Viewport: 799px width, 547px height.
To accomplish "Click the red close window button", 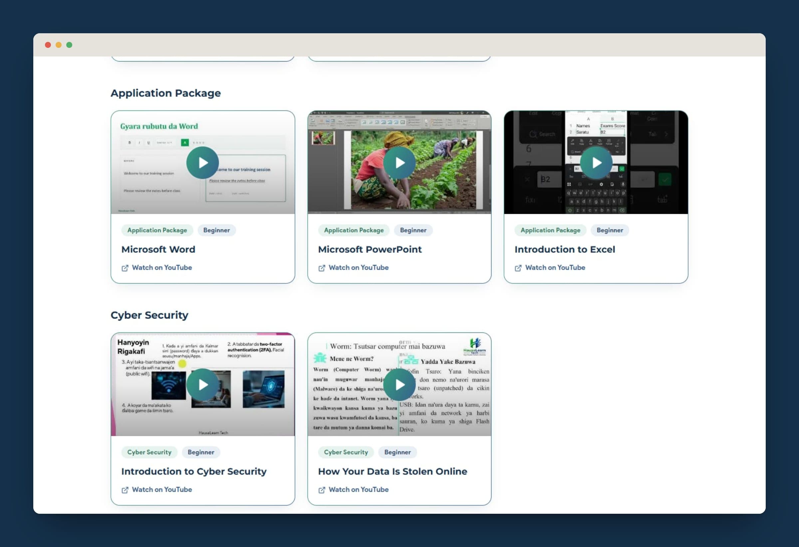I will point(48,45).
